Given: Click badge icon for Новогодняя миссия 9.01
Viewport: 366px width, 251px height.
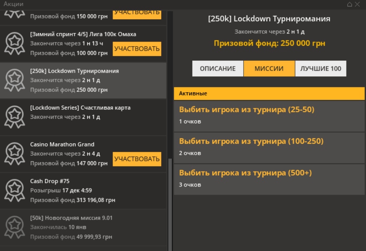Looking at the screenshot, I should [15, 227].
